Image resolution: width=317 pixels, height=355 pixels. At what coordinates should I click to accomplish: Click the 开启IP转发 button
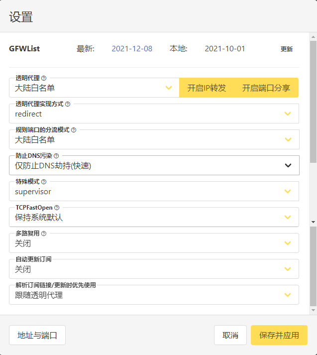207,88
